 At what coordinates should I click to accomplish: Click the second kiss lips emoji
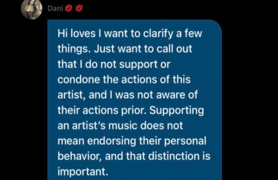[79, 8]
